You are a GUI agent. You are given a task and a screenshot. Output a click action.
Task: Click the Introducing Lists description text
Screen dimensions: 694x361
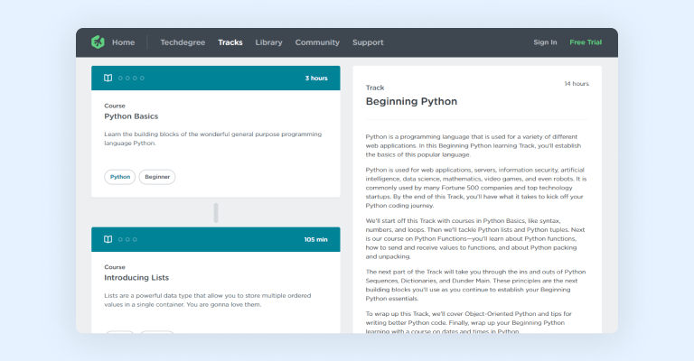coord(208,300)
